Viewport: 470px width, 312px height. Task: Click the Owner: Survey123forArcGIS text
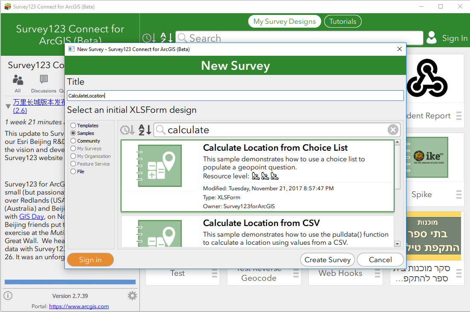[x=239, y=206]
